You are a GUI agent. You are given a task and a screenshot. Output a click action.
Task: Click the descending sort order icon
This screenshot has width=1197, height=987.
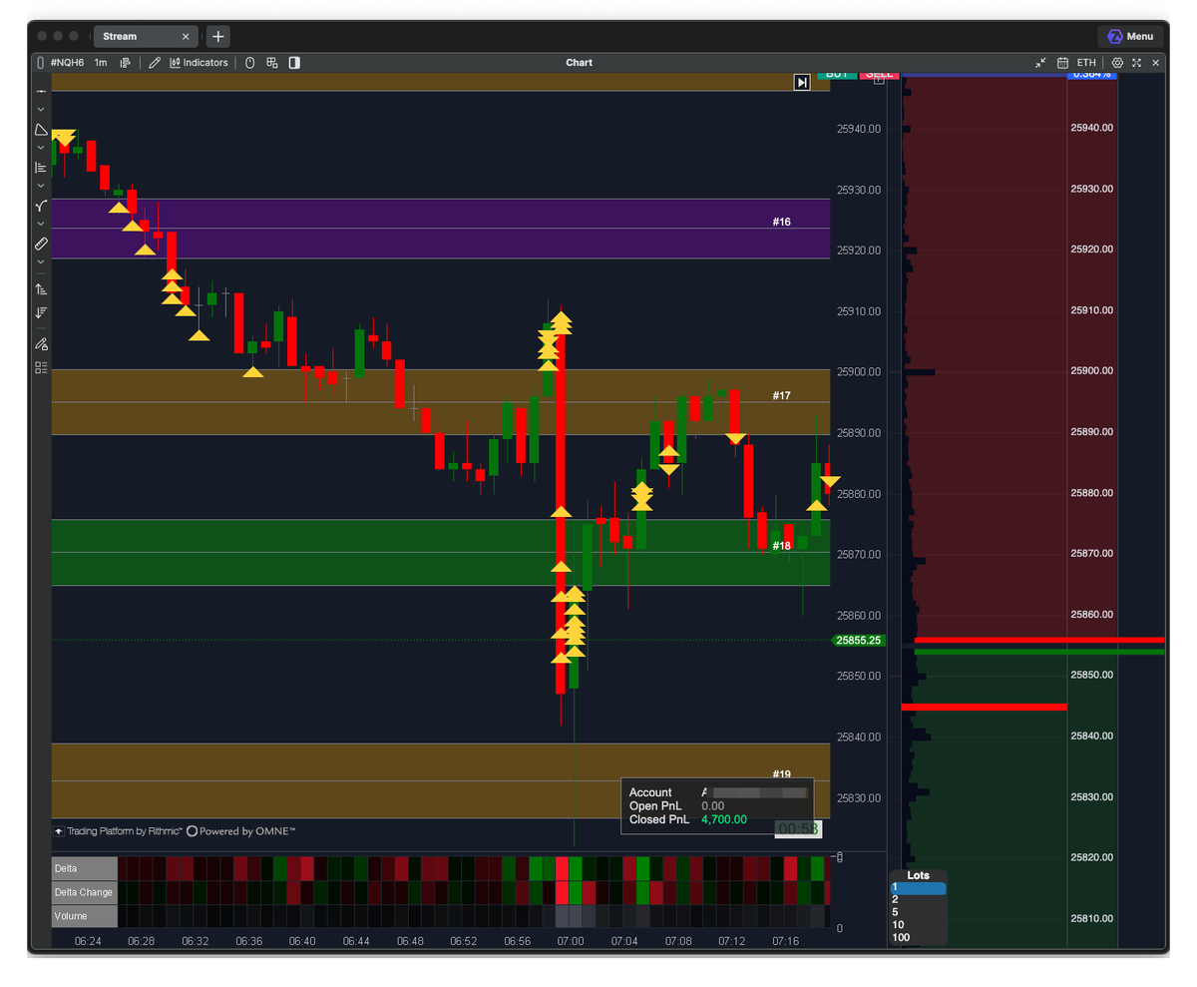[41, 312]
